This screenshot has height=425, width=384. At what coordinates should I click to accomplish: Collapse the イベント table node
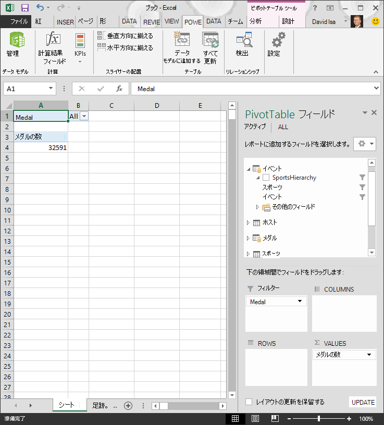(249, 169)
